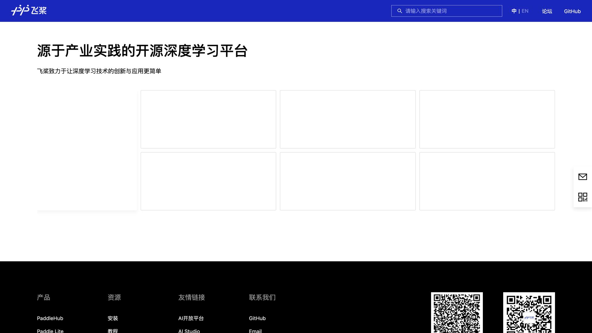
Task: Click the PaddleHub product link
Action: coord(50,318)
